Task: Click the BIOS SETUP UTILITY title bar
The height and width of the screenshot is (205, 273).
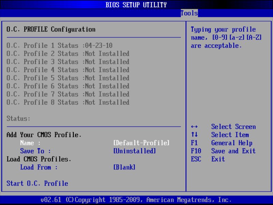Action: coord(136,4)
